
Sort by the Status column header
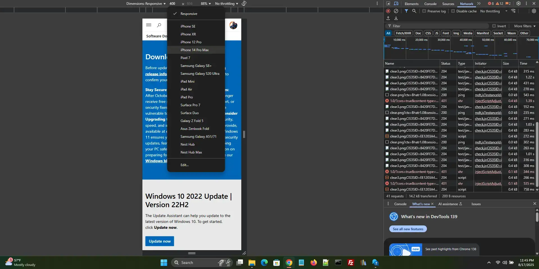[448, 63]
